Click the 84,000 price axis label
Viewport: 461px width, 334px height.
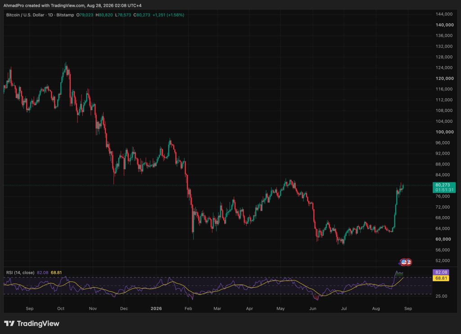[443, 175]
